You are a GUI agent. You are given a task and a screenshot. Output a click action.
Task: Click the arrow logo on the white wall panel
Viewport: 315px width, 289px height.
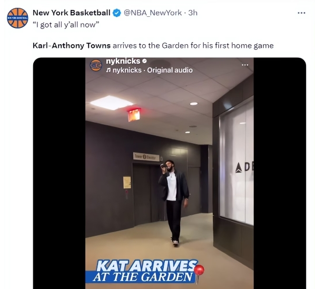(x=239, y=168)
